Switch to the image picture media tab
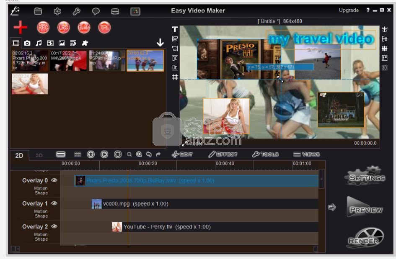The width and height of the screenshot is (396, 259). [x=62, y=43]
